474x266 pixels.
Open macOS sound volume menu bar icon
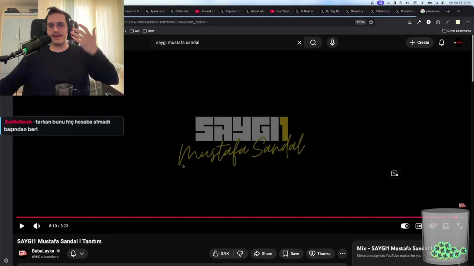click(x=407, y=3)
